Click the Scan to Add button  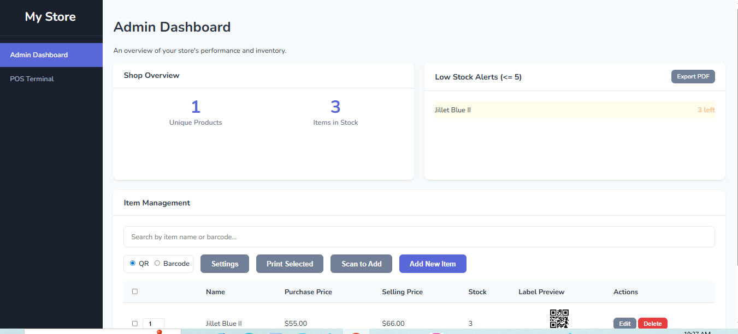click(361, 264)
